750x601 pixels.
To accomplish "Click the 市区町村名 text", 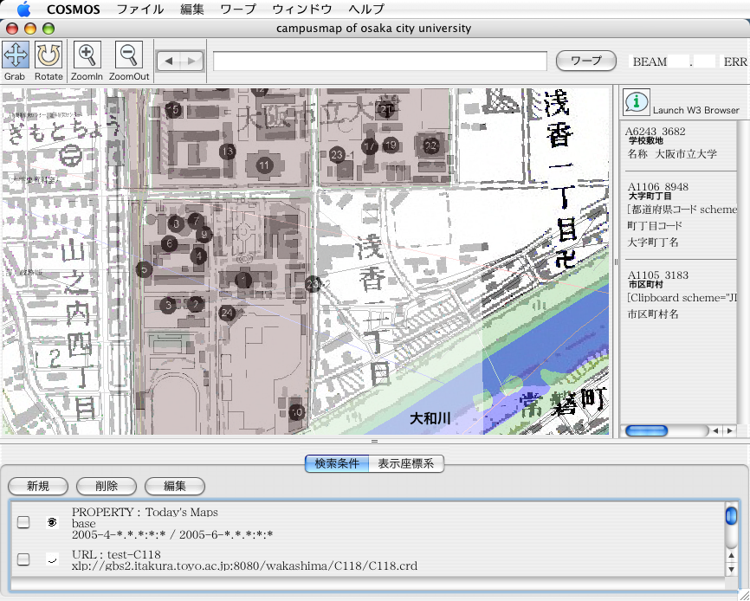I will tap(653, 314).
